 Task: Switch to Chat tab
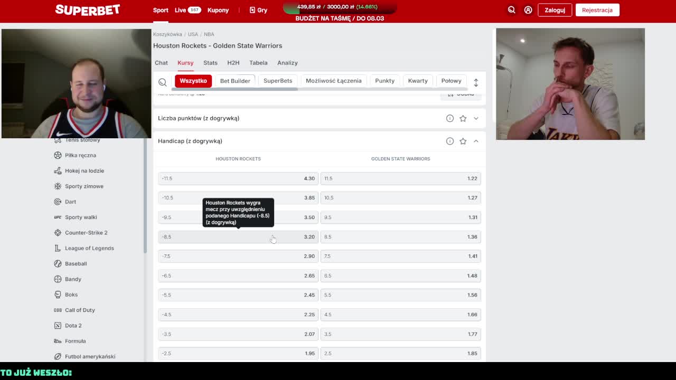point(161,63)
